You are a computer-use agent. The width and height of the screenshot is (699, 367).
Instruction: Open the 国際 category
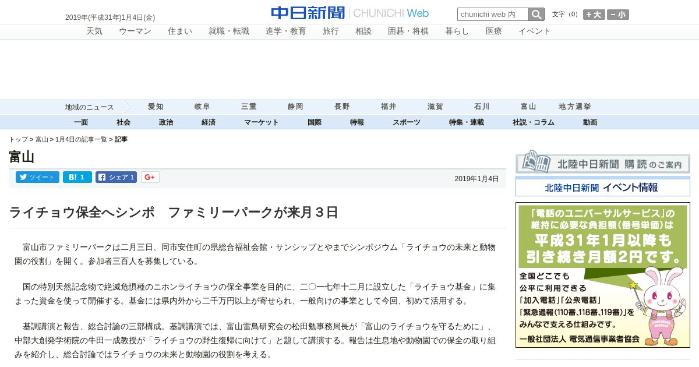315,122
